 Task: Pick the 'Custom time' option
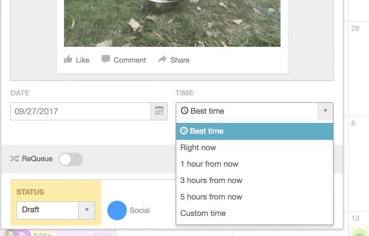click(x=203, y=213)
